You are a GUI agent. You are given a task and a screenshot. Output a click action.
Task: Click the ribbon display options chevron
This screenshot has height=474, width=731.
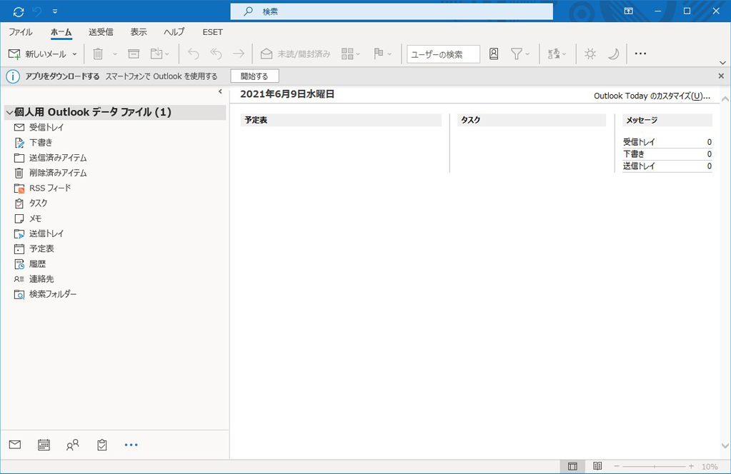[x=722, y=63]
